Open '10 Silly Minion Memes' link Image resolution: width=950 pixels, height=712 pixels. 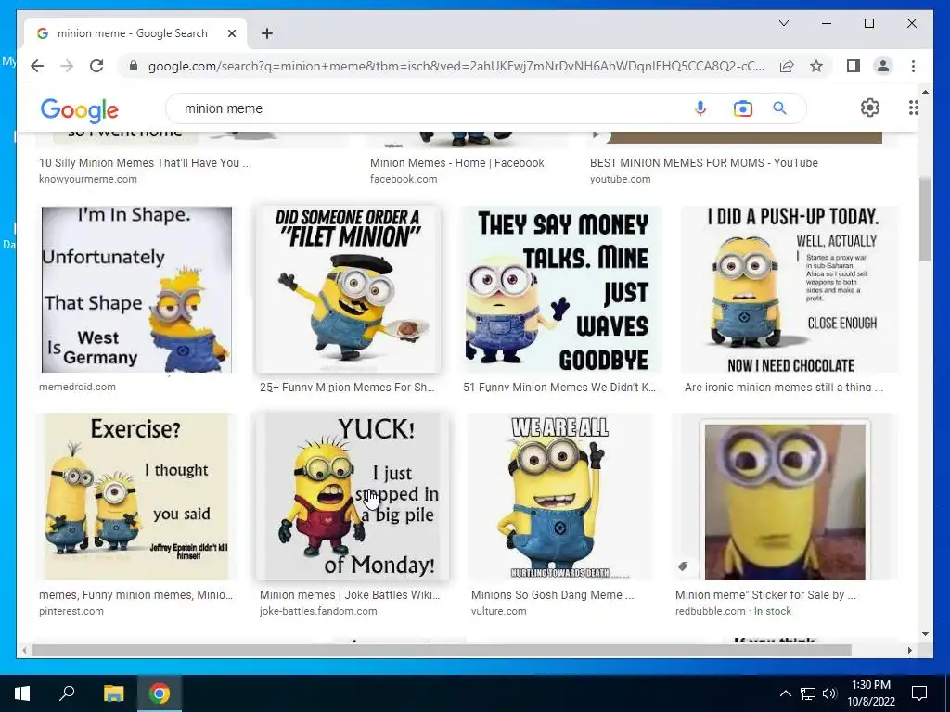coord(145,163)
